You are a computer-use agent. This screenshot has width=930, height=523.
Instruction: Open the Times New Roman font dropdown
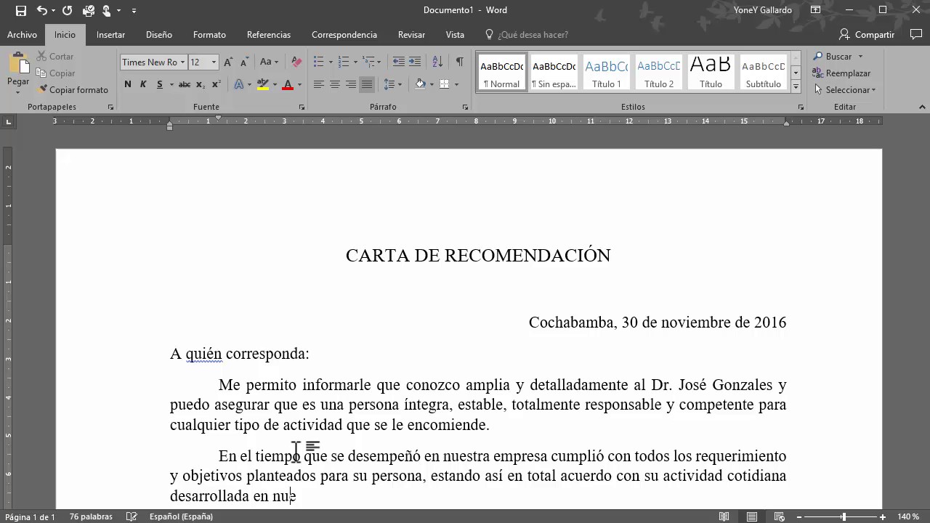182,62
